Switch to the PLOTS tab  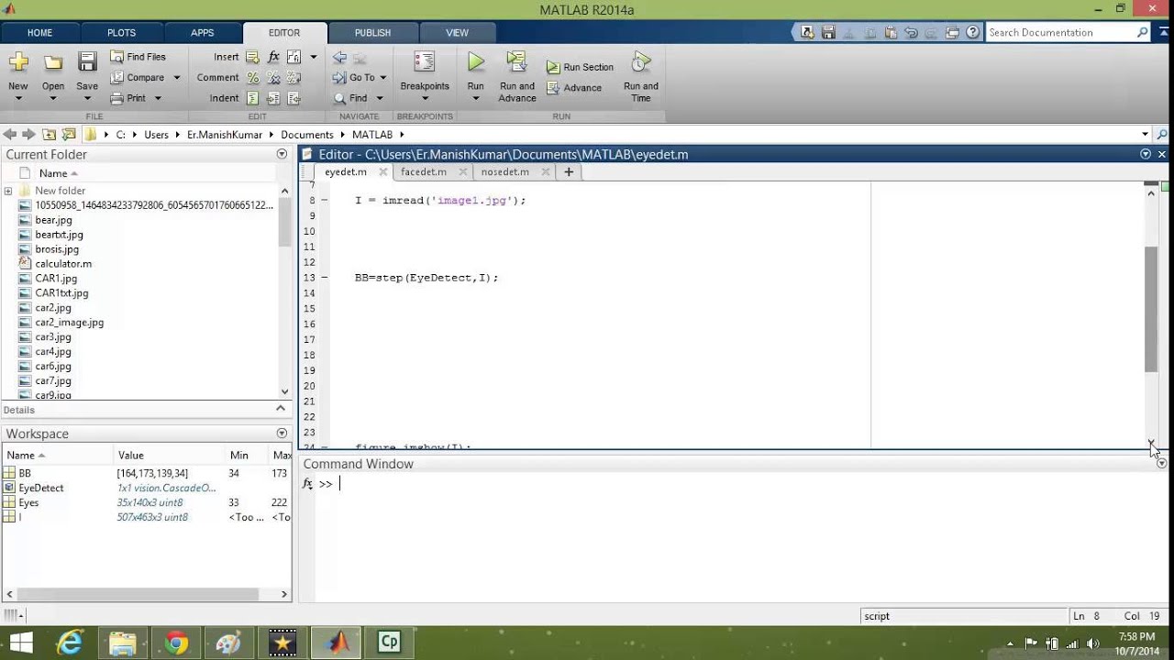tap(121, 32)
